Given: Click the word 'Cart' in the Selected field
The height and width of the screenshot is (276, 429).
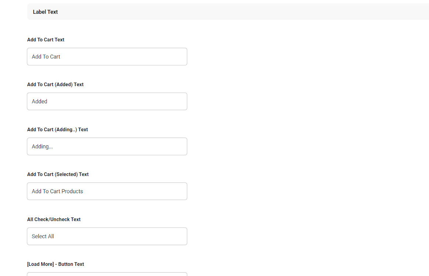Looking at the screenshot, I should coord(55,191).
